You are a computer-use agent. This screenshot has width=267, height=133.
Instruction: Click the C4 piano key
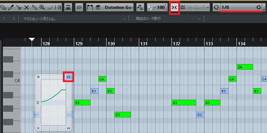tap(12, 81)
